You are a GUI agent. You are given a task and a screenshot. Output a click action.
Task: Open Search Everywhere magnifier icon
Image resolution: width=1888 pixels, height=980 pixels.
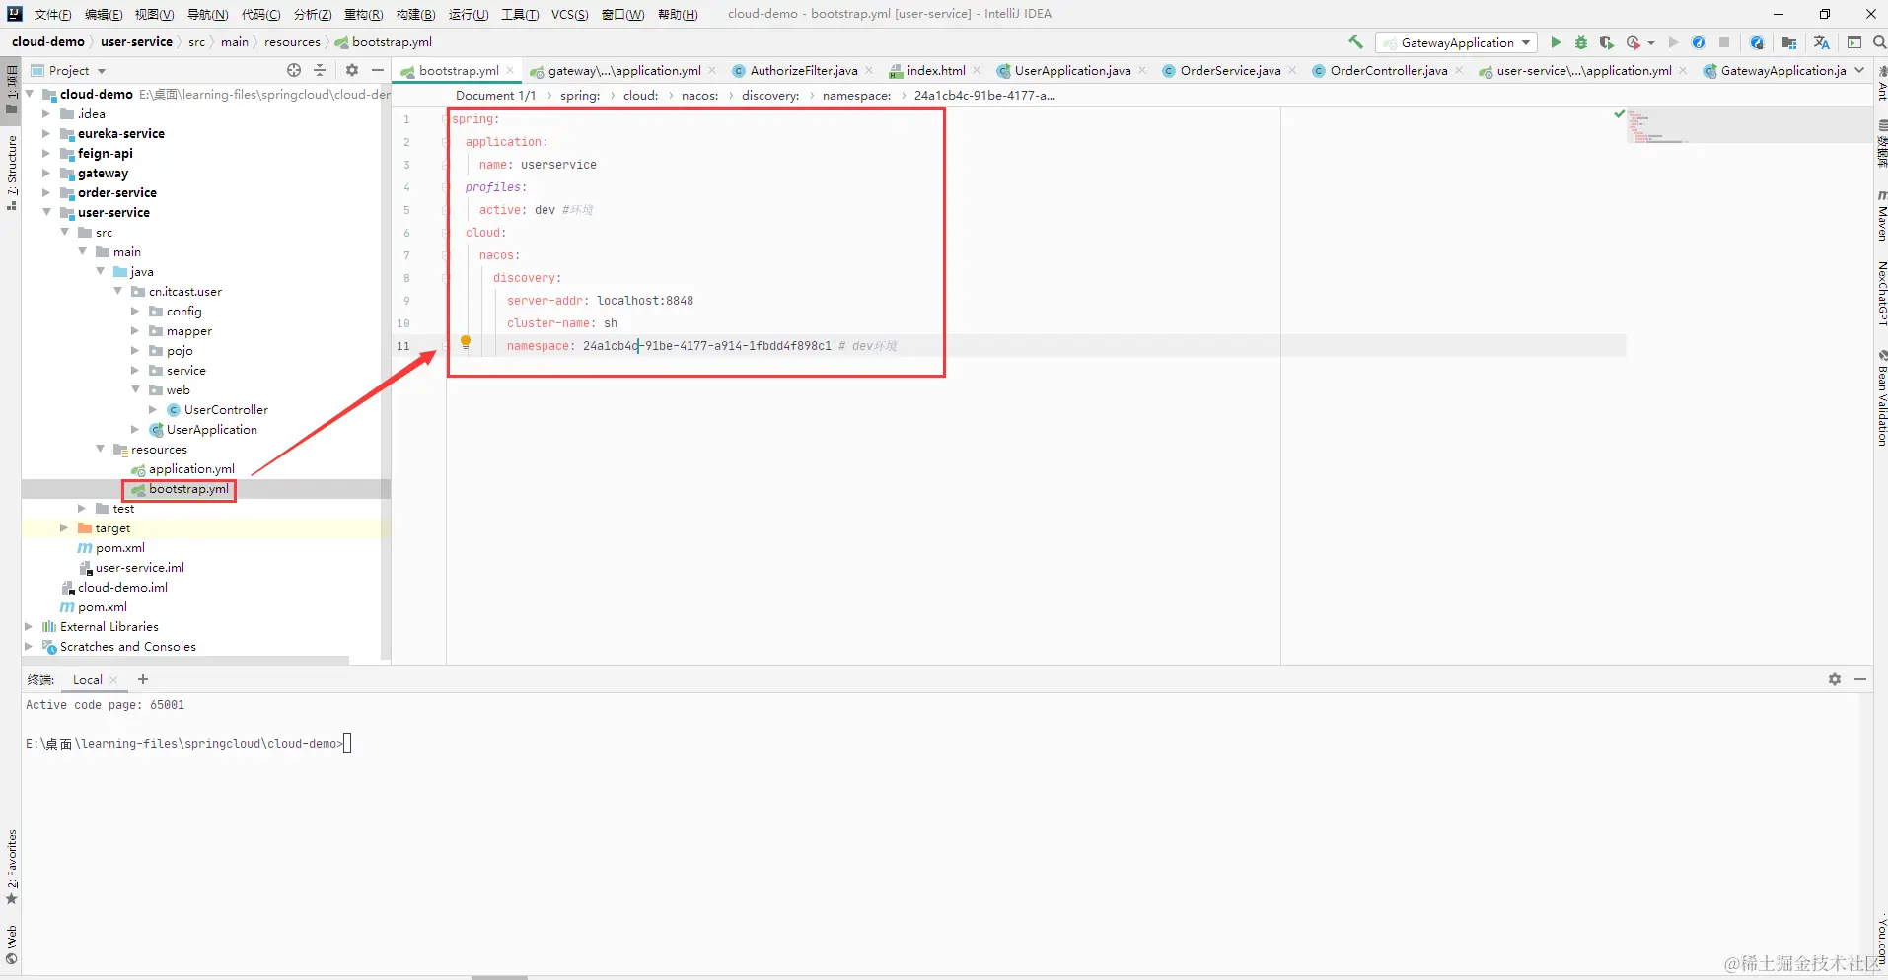1879,42
